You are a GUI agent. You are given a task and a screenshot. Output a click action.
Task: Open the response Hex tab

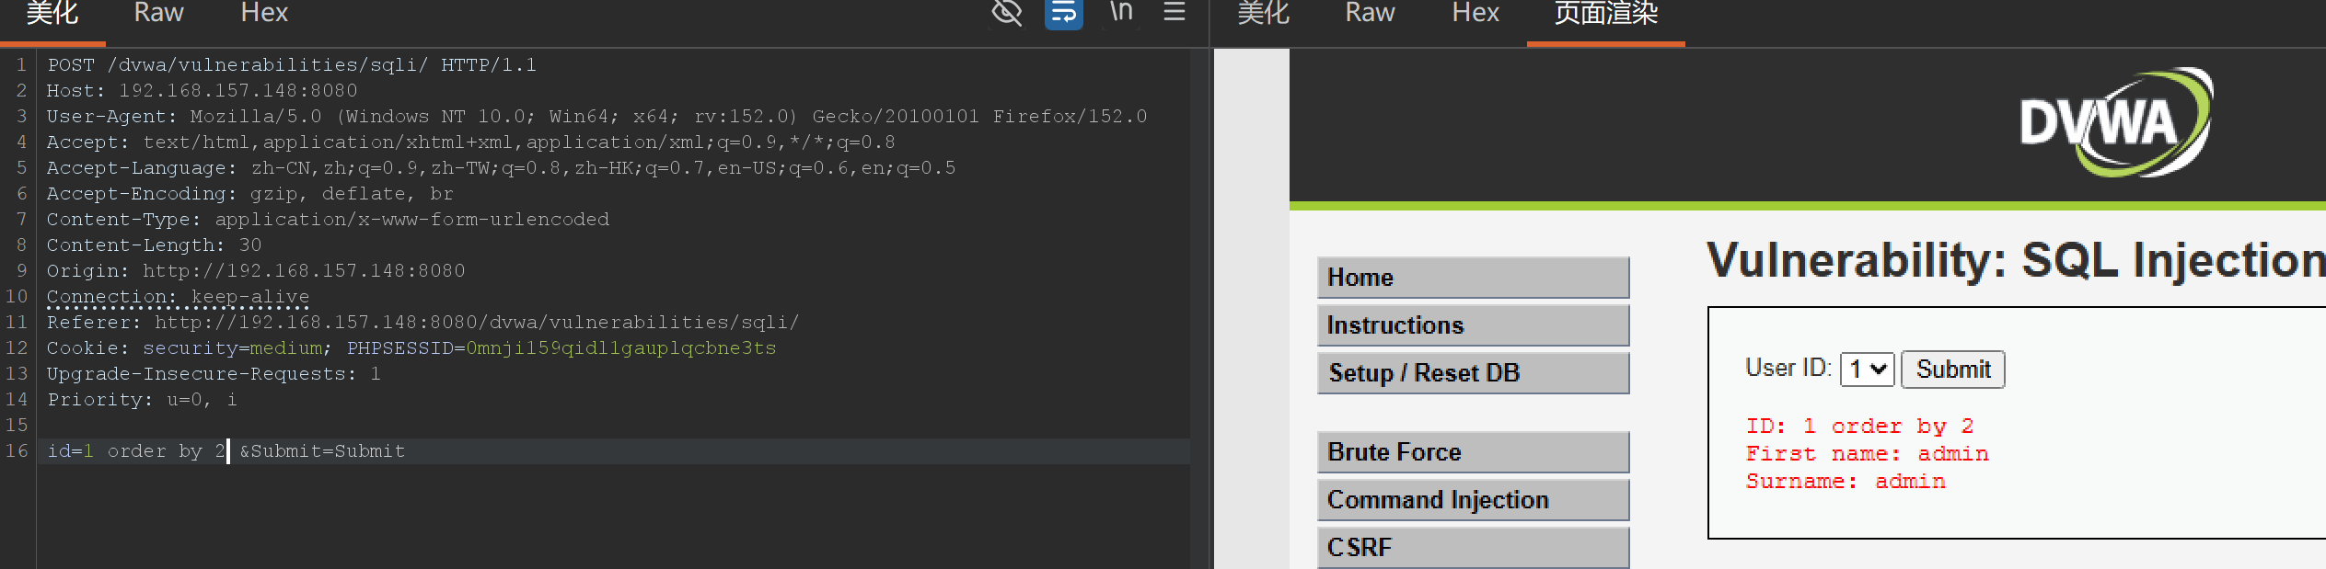click(1475, 13)
